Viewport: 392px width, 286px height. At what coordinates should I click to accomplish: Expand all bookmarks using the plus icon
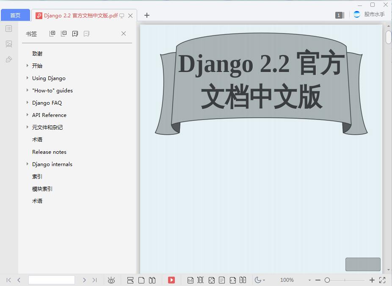click(52, 33)
